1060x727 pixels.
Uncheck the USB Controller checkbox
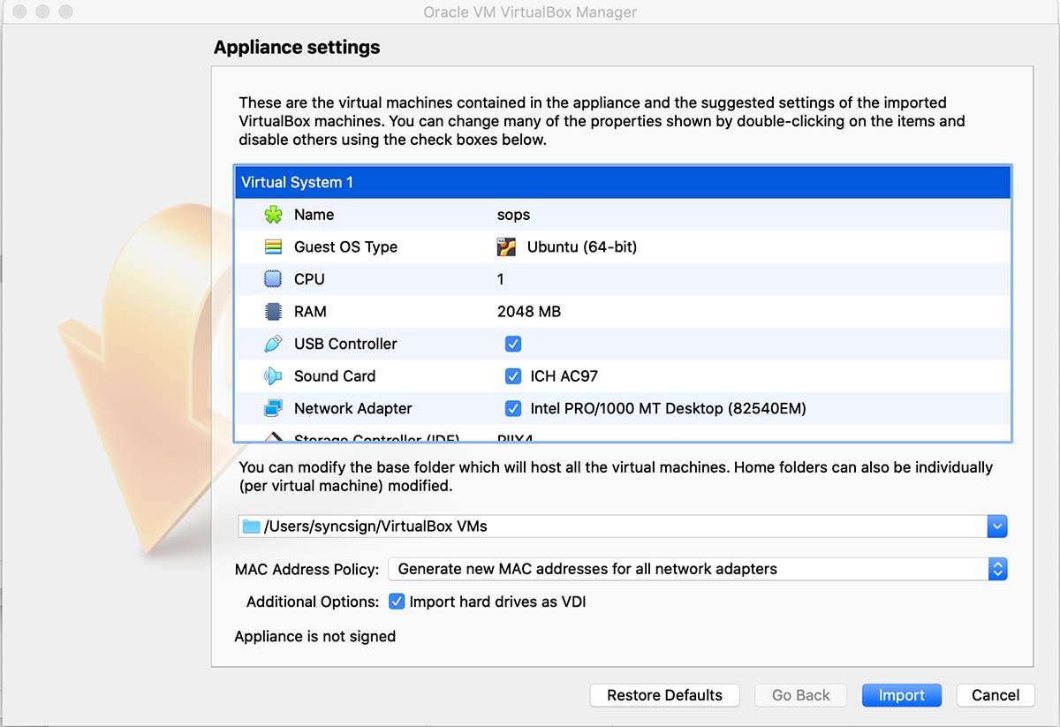[x=513, y=344]
